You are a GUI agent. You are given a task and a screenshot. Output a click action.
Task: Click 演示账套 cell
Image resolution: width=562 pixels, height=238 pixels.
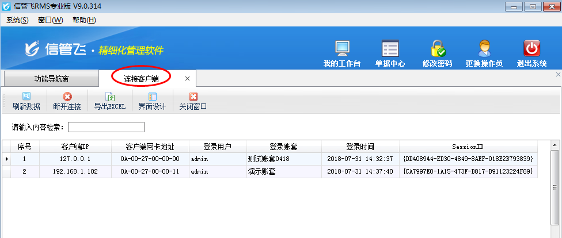click(x=284, y=171)
